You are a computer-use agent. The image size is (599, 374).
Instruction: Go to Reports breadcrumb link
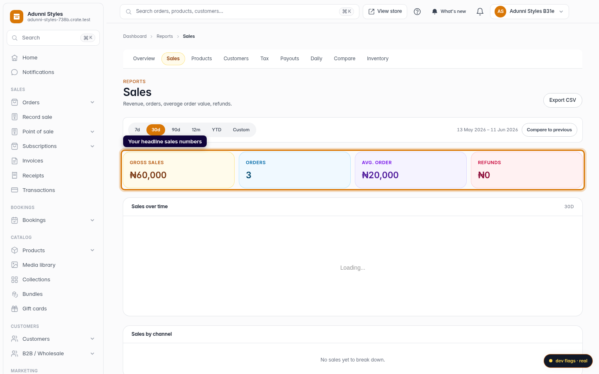tap(165, 37)
